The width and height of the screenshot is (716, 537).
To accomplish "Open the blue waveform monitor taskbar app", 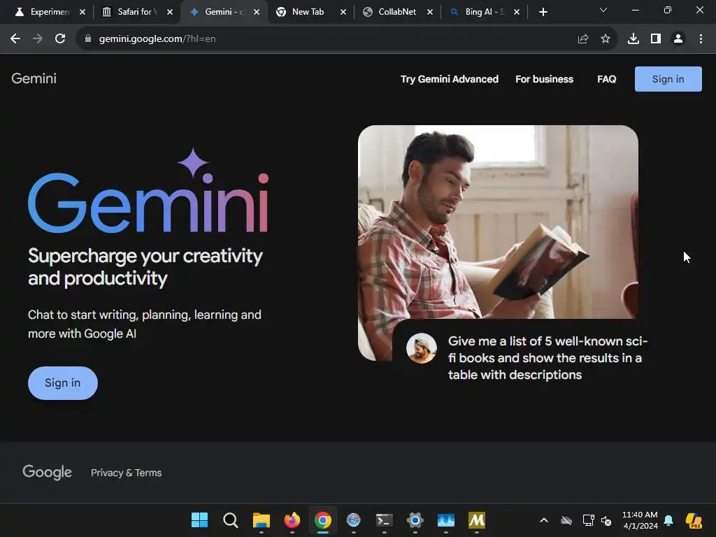I will [445, 520].
